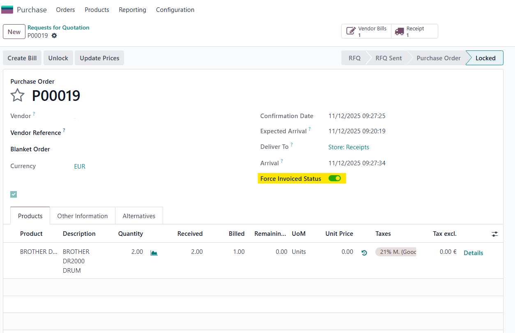The height and width of the screenshot is (333, 515).
Task: Click the forecast chart icon next to Quantity
Action: point(154,253)
